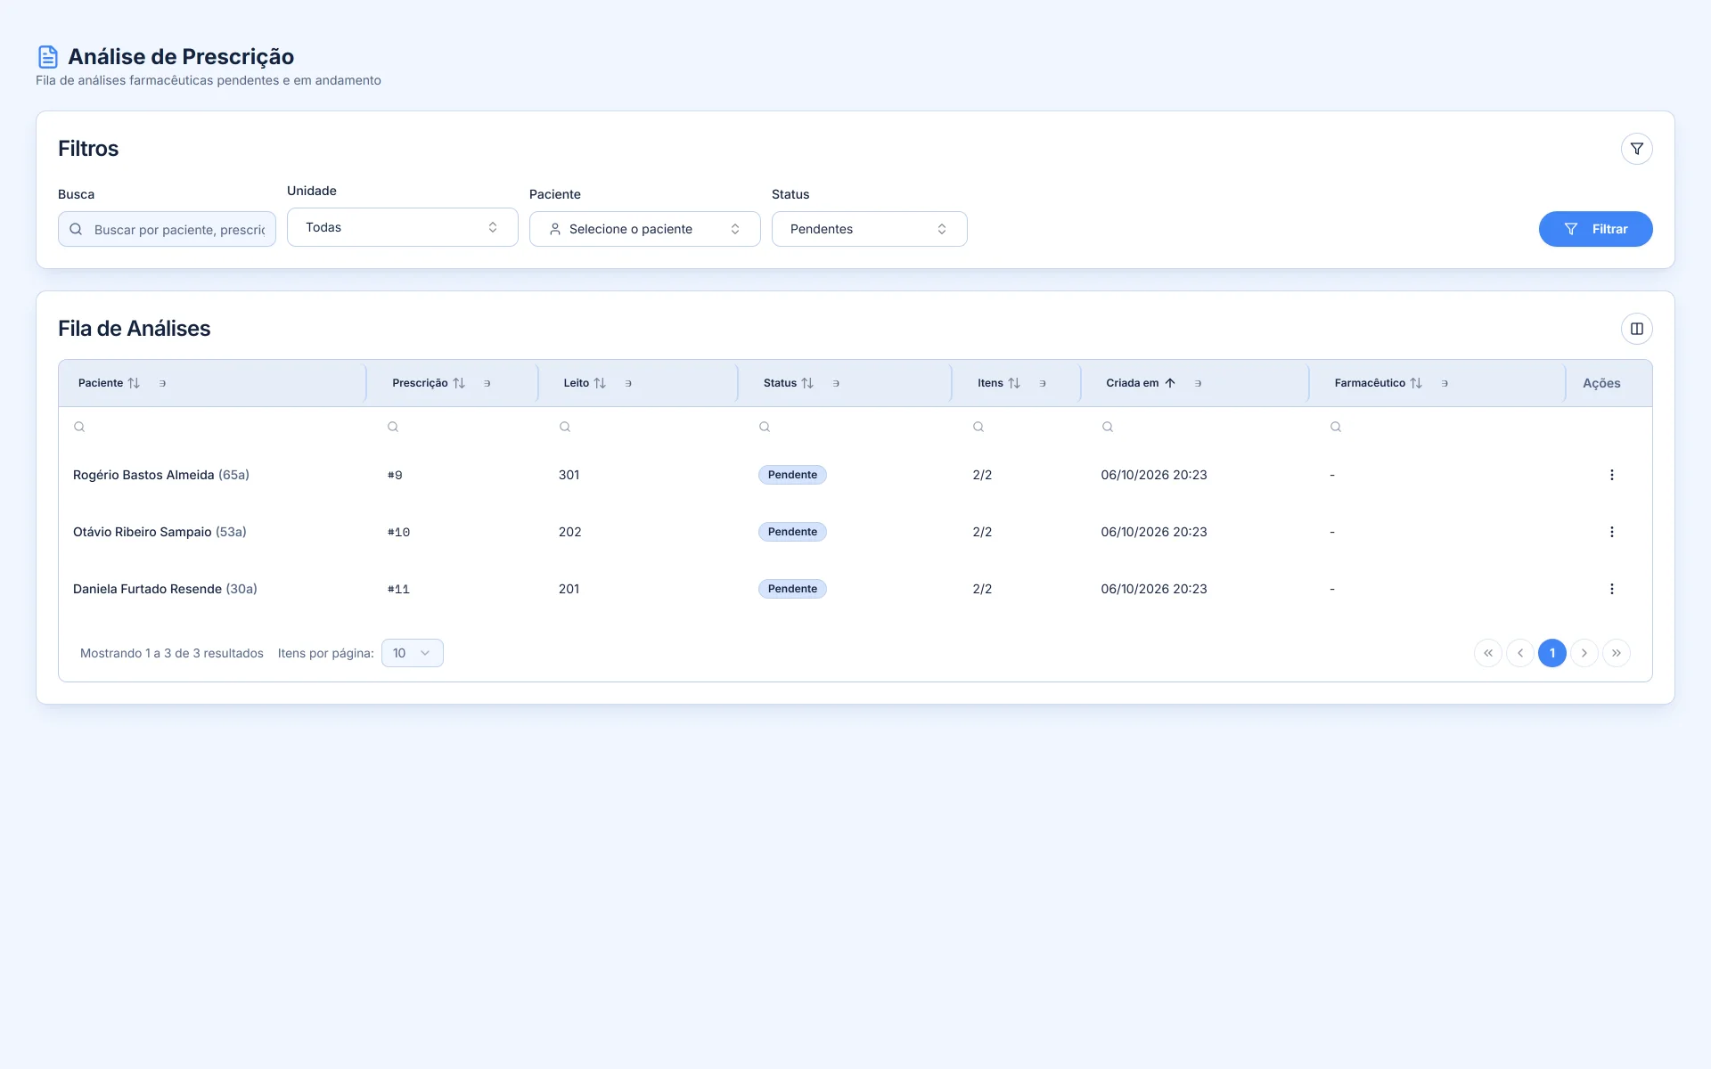1711x1069 pixels.
Task: Click patient name Rogério Bastos Almeida
Action: [143, 475]
